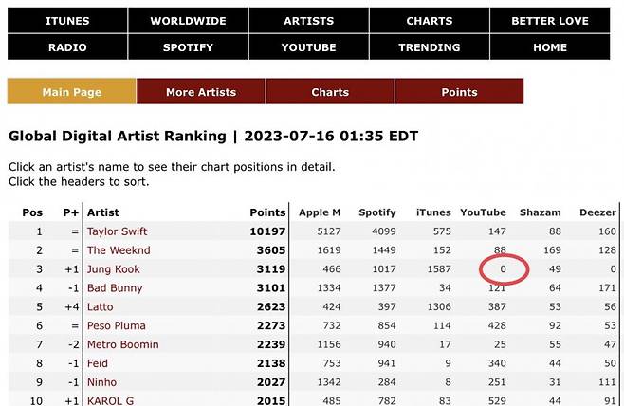Switch to the Points tab
The image size is (624, 406).
tap(459, 92)
